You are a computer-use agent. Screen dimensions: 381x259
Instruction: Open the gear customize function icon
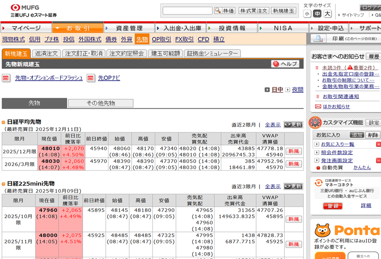(315, 123)
